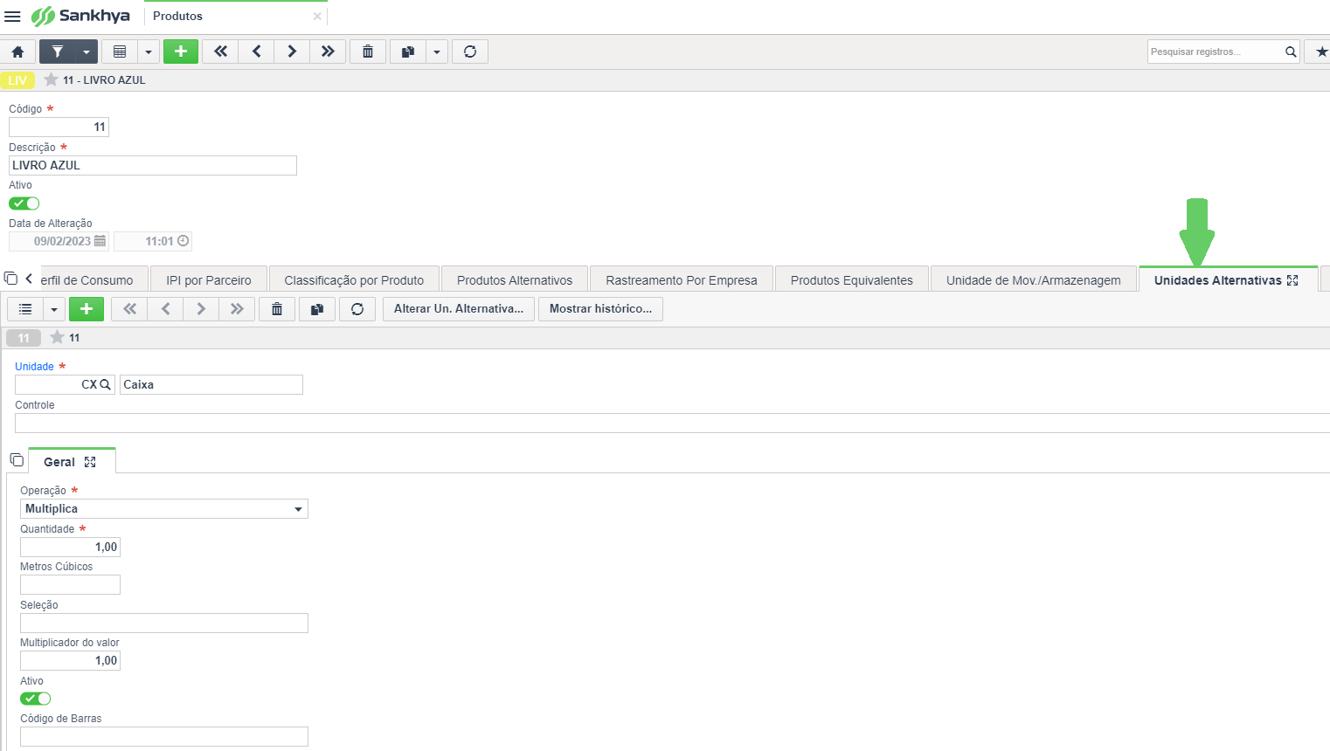Go to the home screen icon
The height and width of the screenshot is (751, 1330).
[17, 52]
